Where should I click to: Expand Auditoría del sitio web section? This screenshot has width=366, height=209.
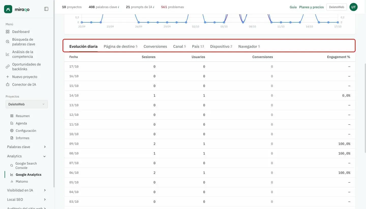(x=27, y=208)
